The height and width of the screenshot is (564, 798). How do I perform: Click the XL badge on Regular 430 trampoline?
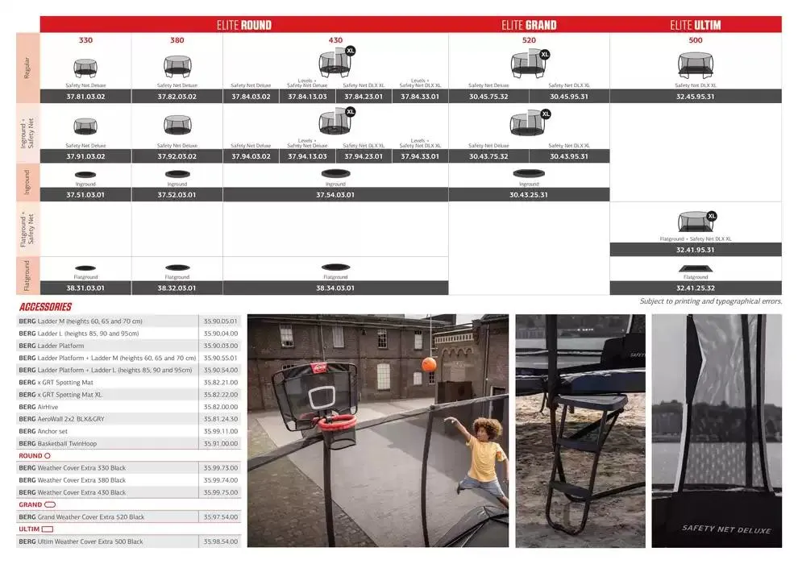click(x=350, y=51)
